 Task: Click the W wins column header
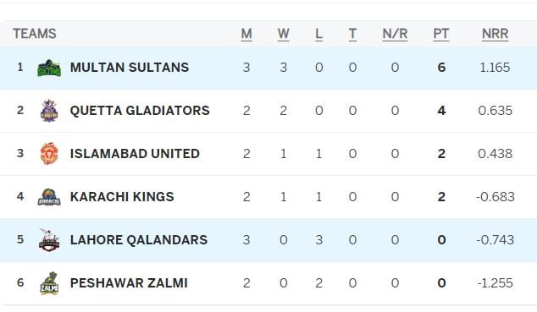point(283,34)
